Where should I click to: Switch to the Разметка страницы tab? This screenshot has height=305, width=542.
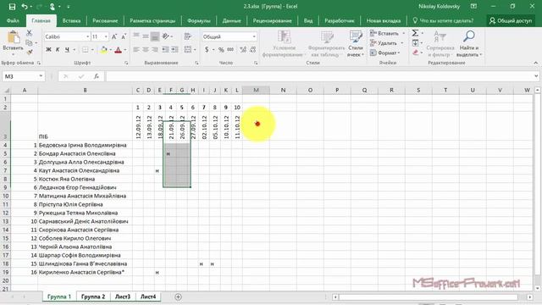click(x=152, y=20)
